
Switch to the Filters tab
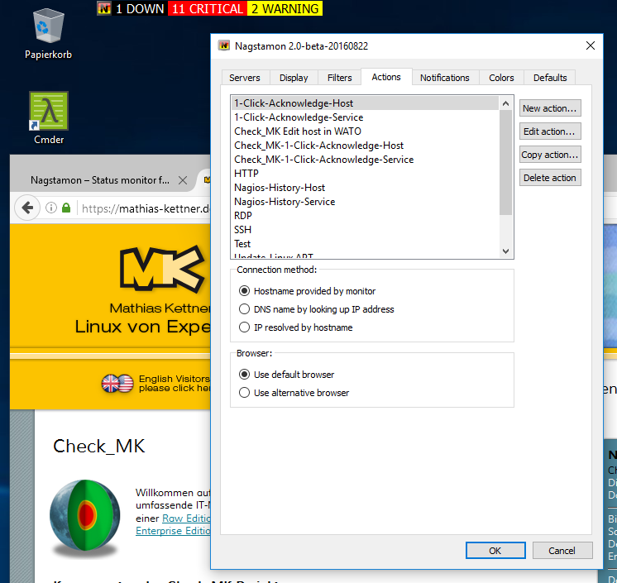pos(340,78)
